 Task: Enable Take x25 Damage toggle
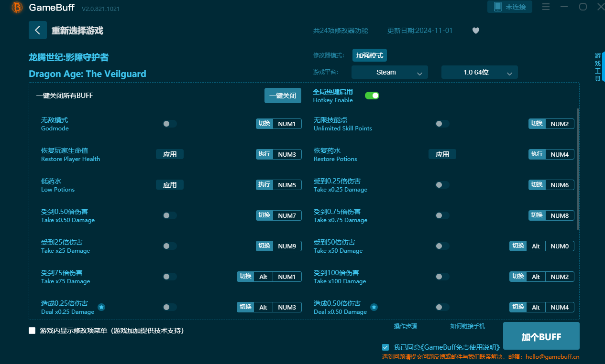pyautogui.click(x=170, y=246)
